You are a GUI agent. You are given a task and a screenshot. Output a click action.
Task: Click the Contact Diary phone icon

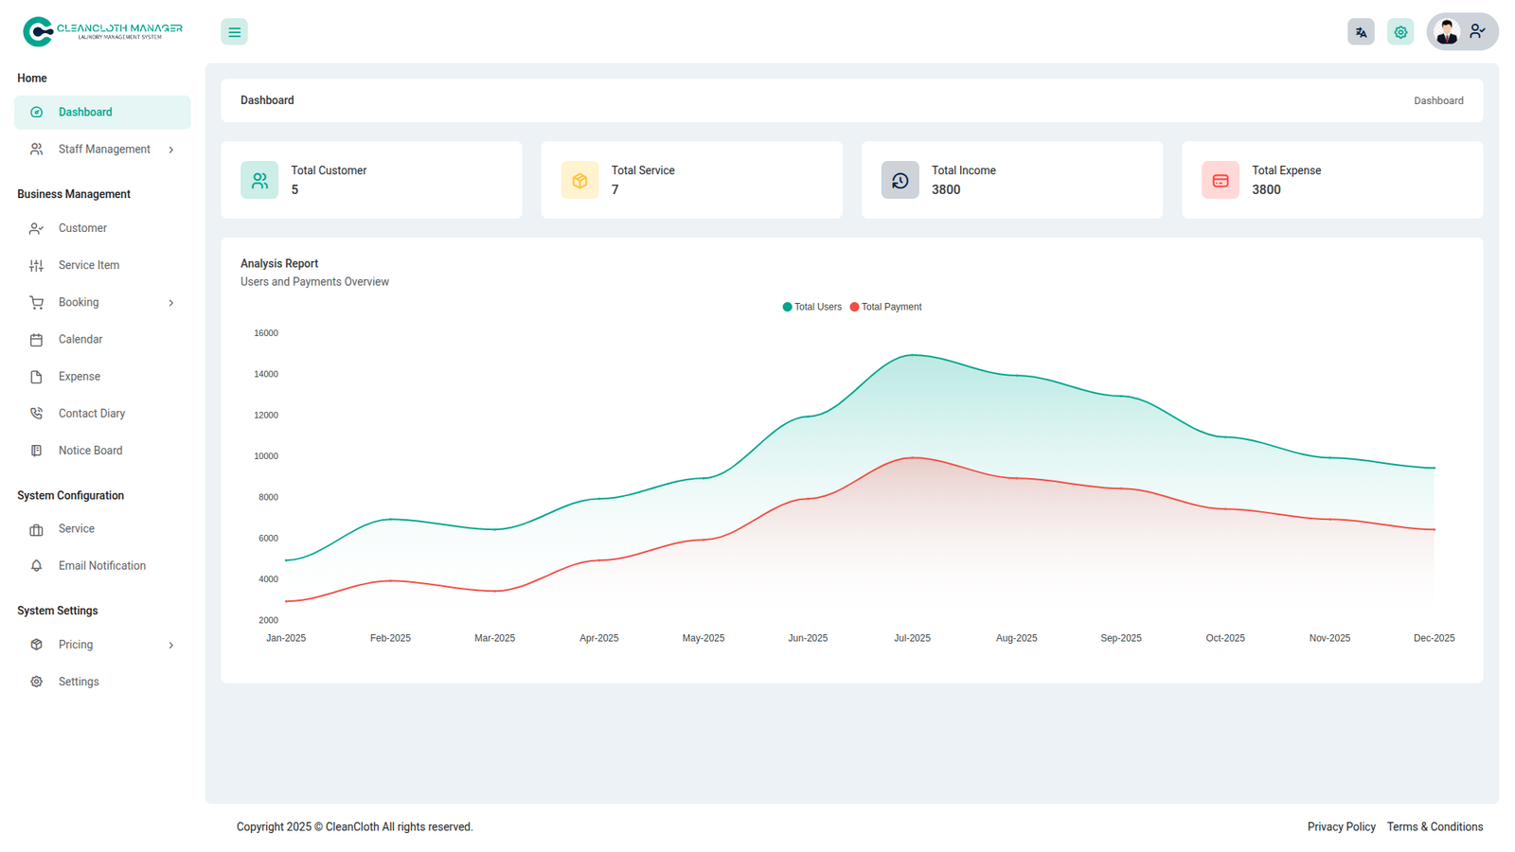point(36,414)
